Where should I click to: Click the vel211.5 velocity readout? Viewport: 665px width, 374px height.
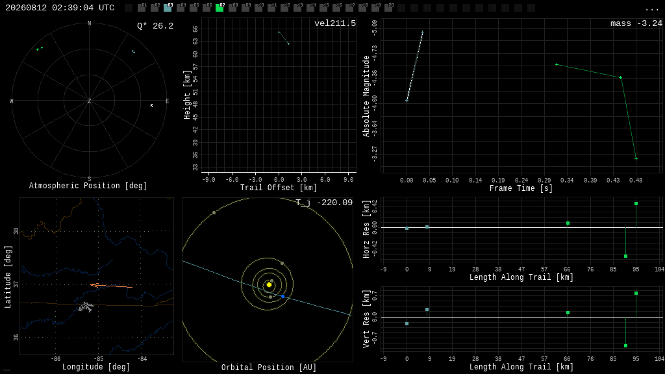(335, 23)
